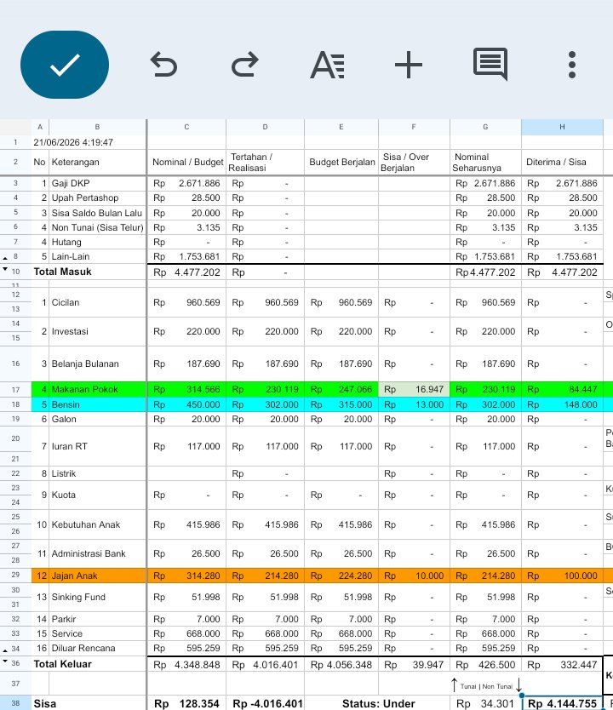This screenshot has width=613, height=710.
Task: Open the text formatting options
Action: (x=327, y=65)
